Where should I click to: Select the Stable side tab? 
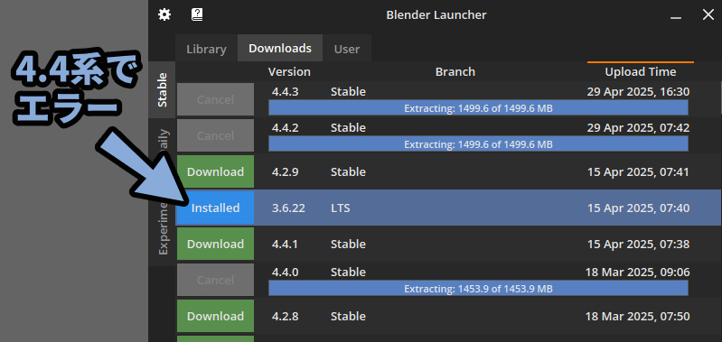pyautogui.click(x=162, y=89)
